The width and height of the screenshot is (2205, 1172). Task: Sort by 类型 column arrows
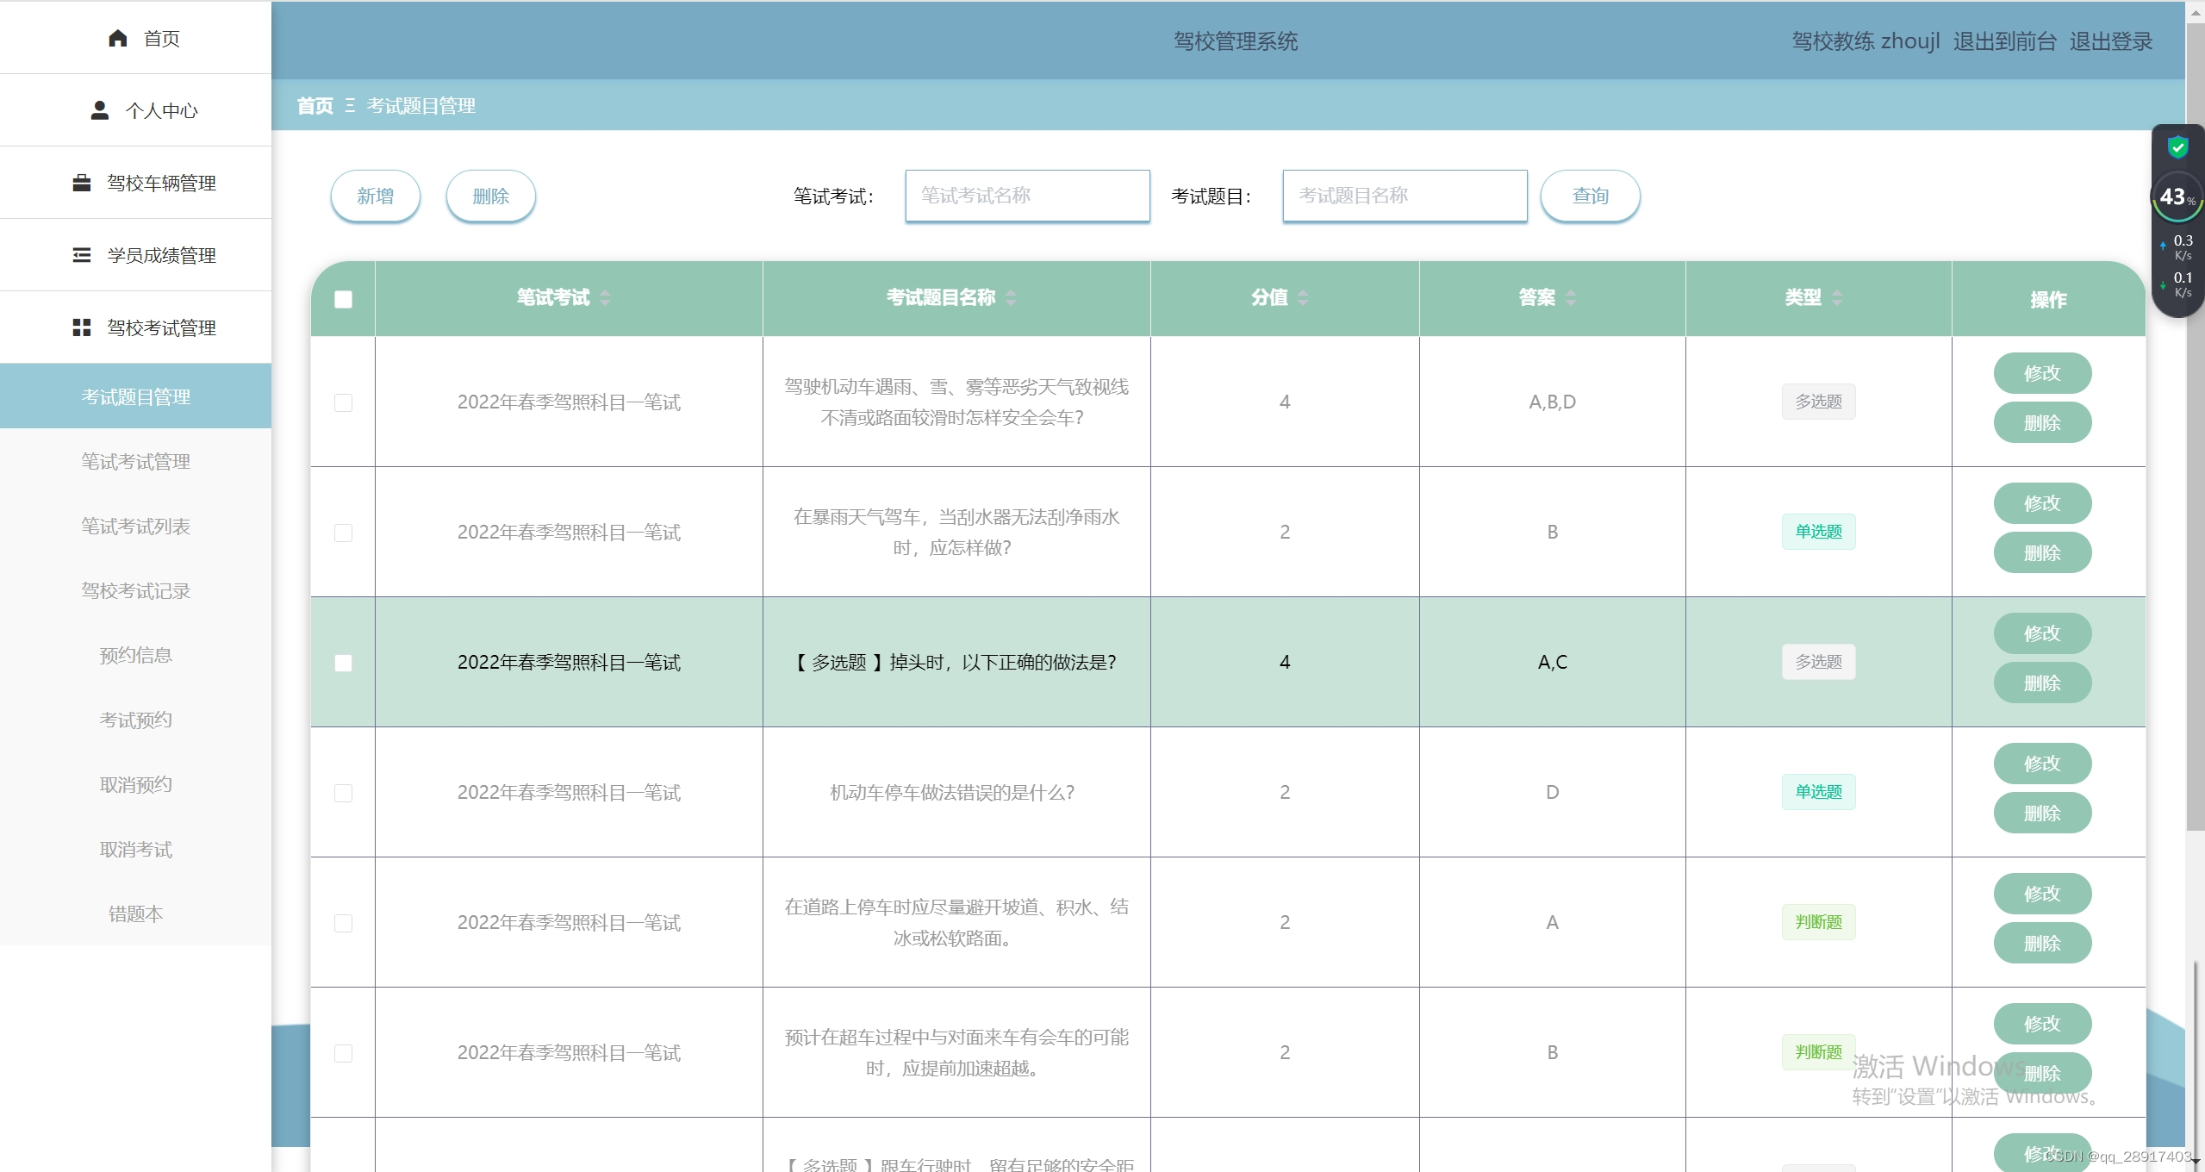click(x=1837, y=298)
